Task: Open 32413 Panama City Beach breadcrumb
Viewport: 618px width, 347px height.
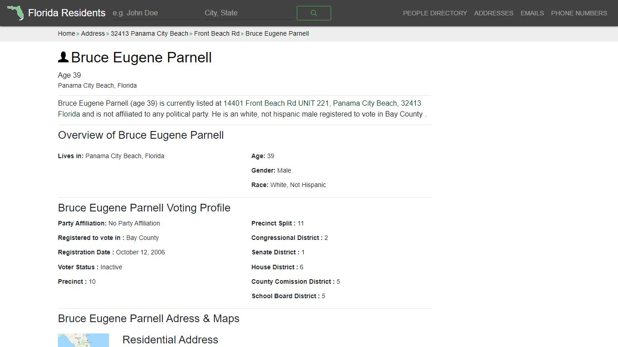Action: (x=149, y=33)
